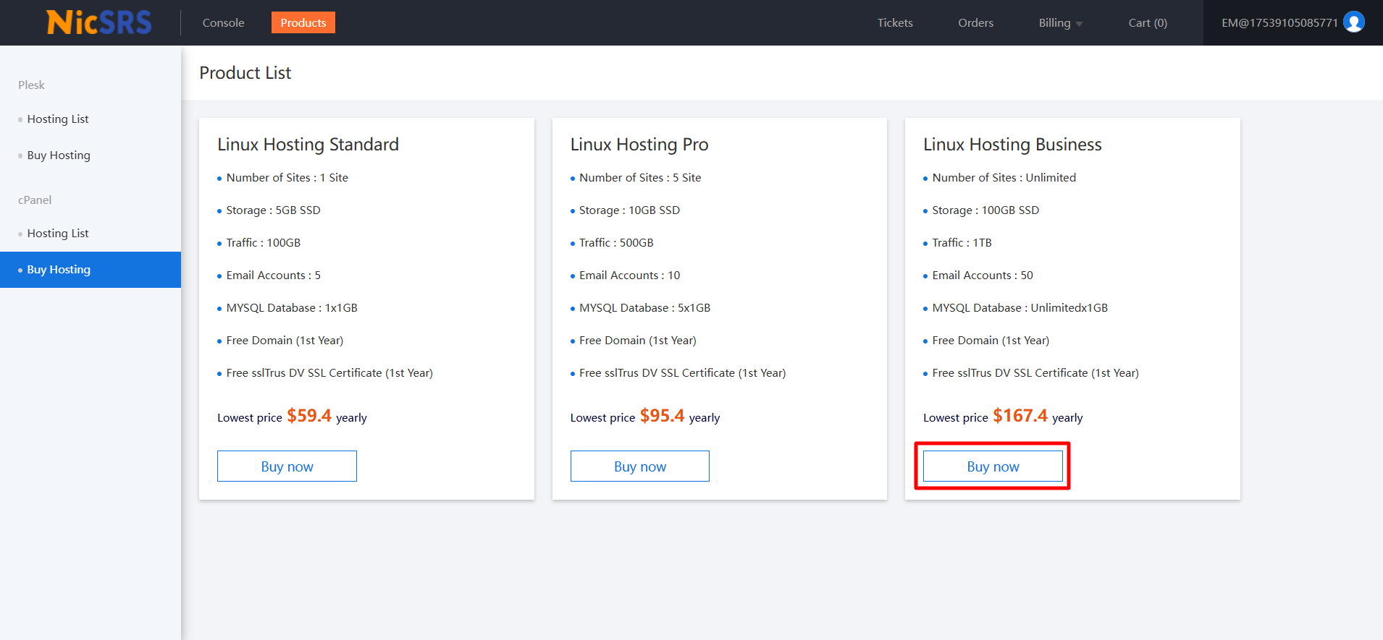Click Linux Hosting Business title
The height and width of the screenshot is (640, 1383).
(x=1012, y=145)
